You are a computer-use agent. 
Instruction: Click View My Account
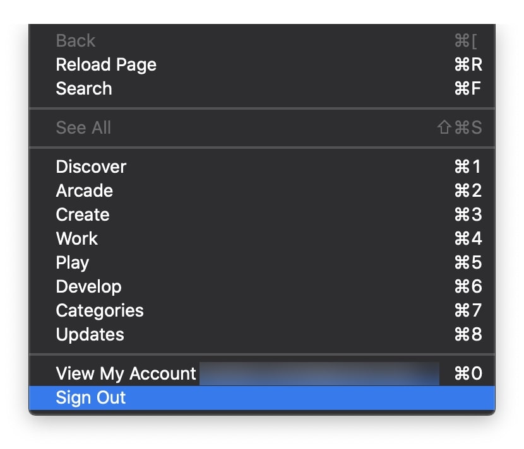tap(126, 374)
